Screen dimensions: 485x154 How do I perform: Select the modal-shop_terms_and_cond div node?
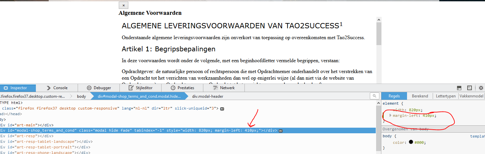point(188,131)
